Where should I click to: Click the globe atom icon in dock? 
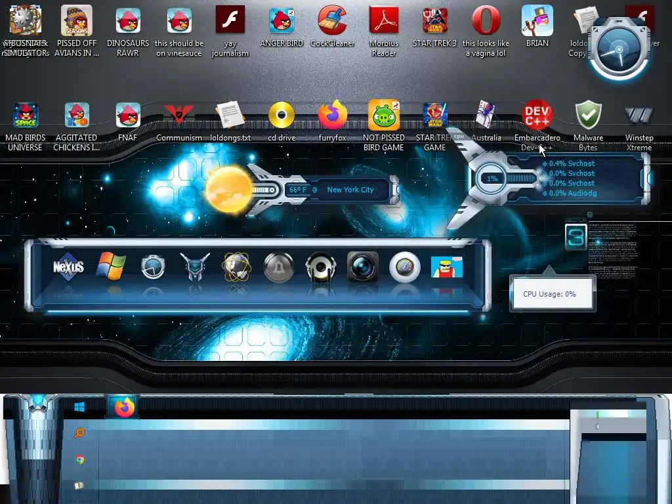236,266
